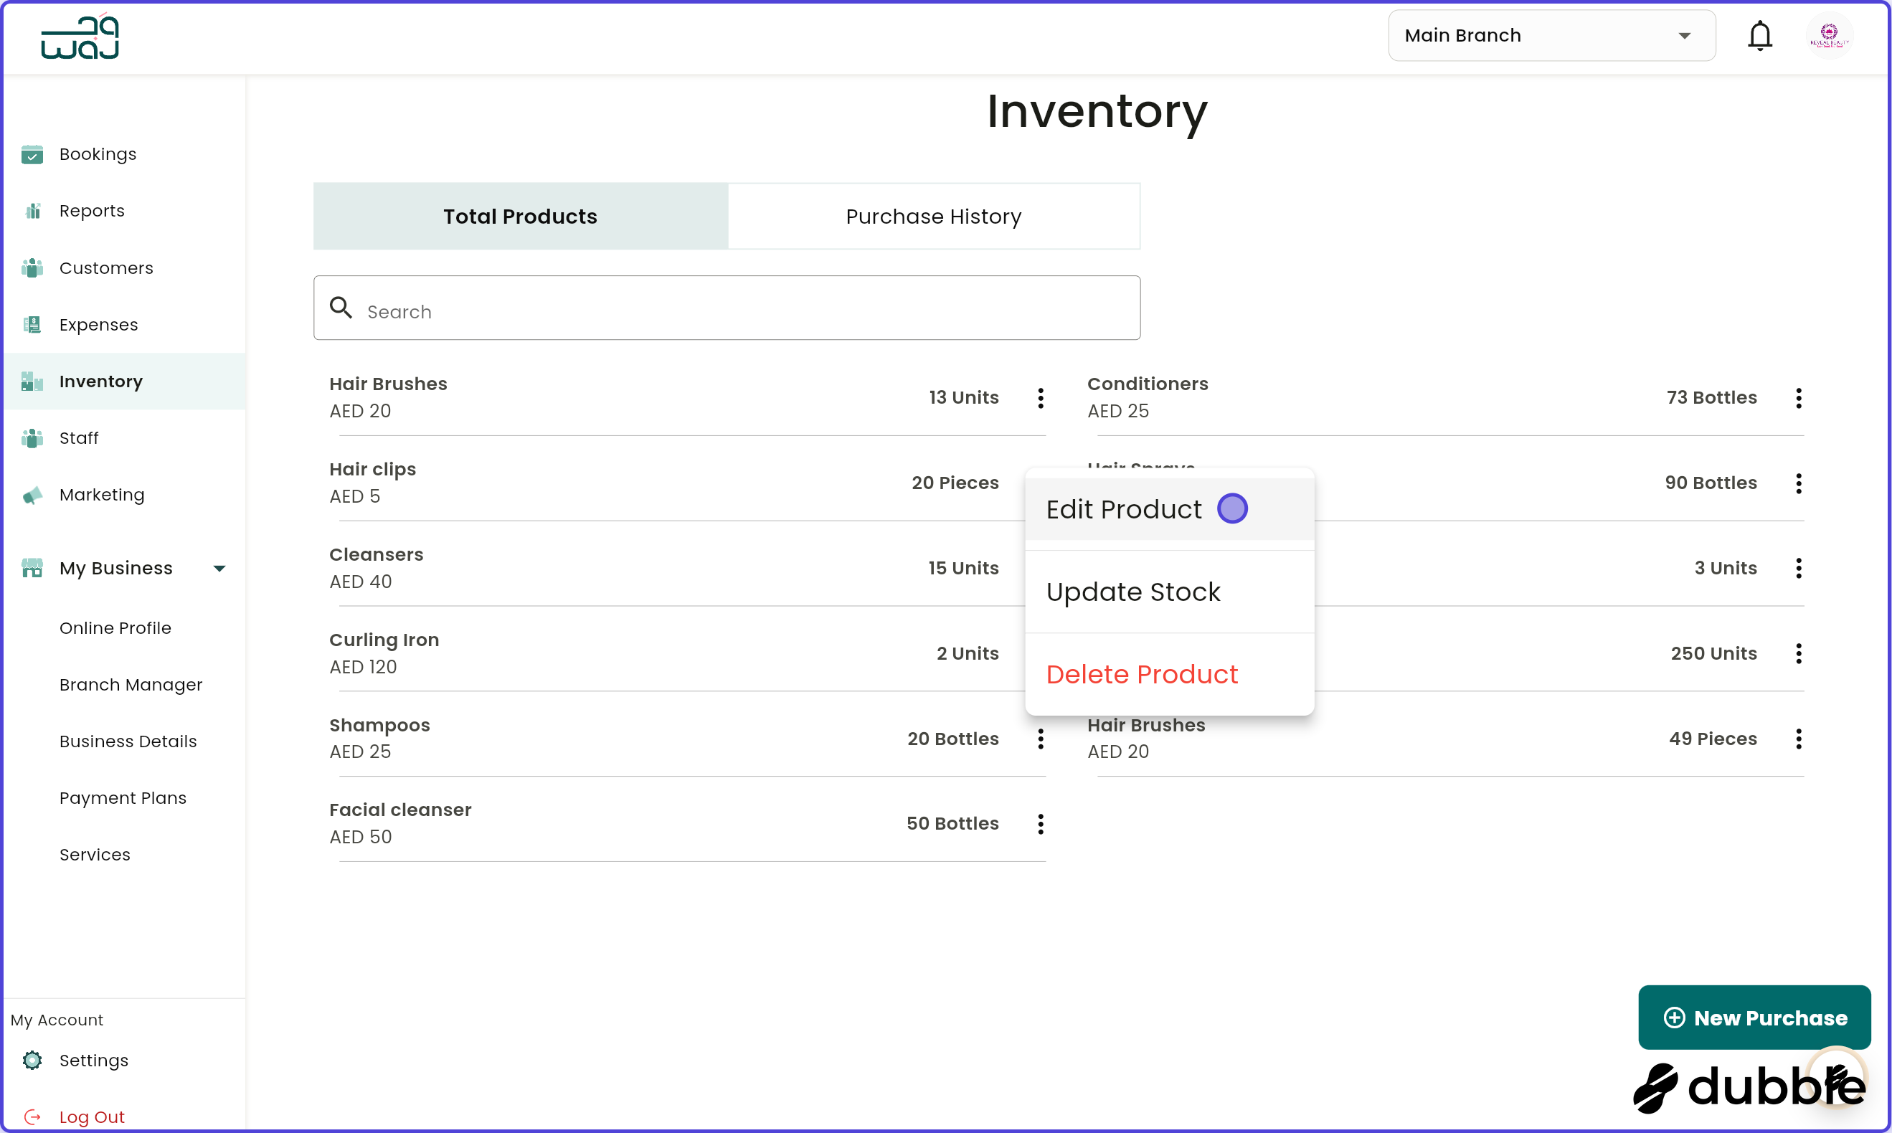Screen dimensions: 1892x1133
Task: Click the Staff icon in the sidebar
Action: point(32,437)
